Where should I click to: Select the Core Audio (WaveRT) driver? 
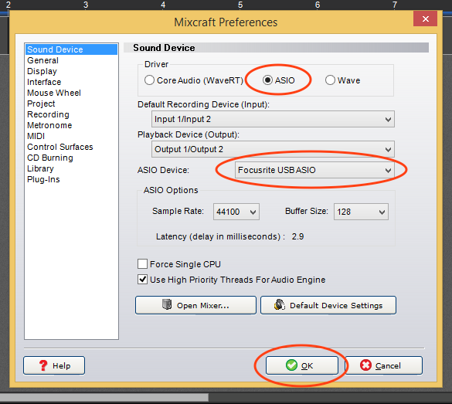coord(149,80)
